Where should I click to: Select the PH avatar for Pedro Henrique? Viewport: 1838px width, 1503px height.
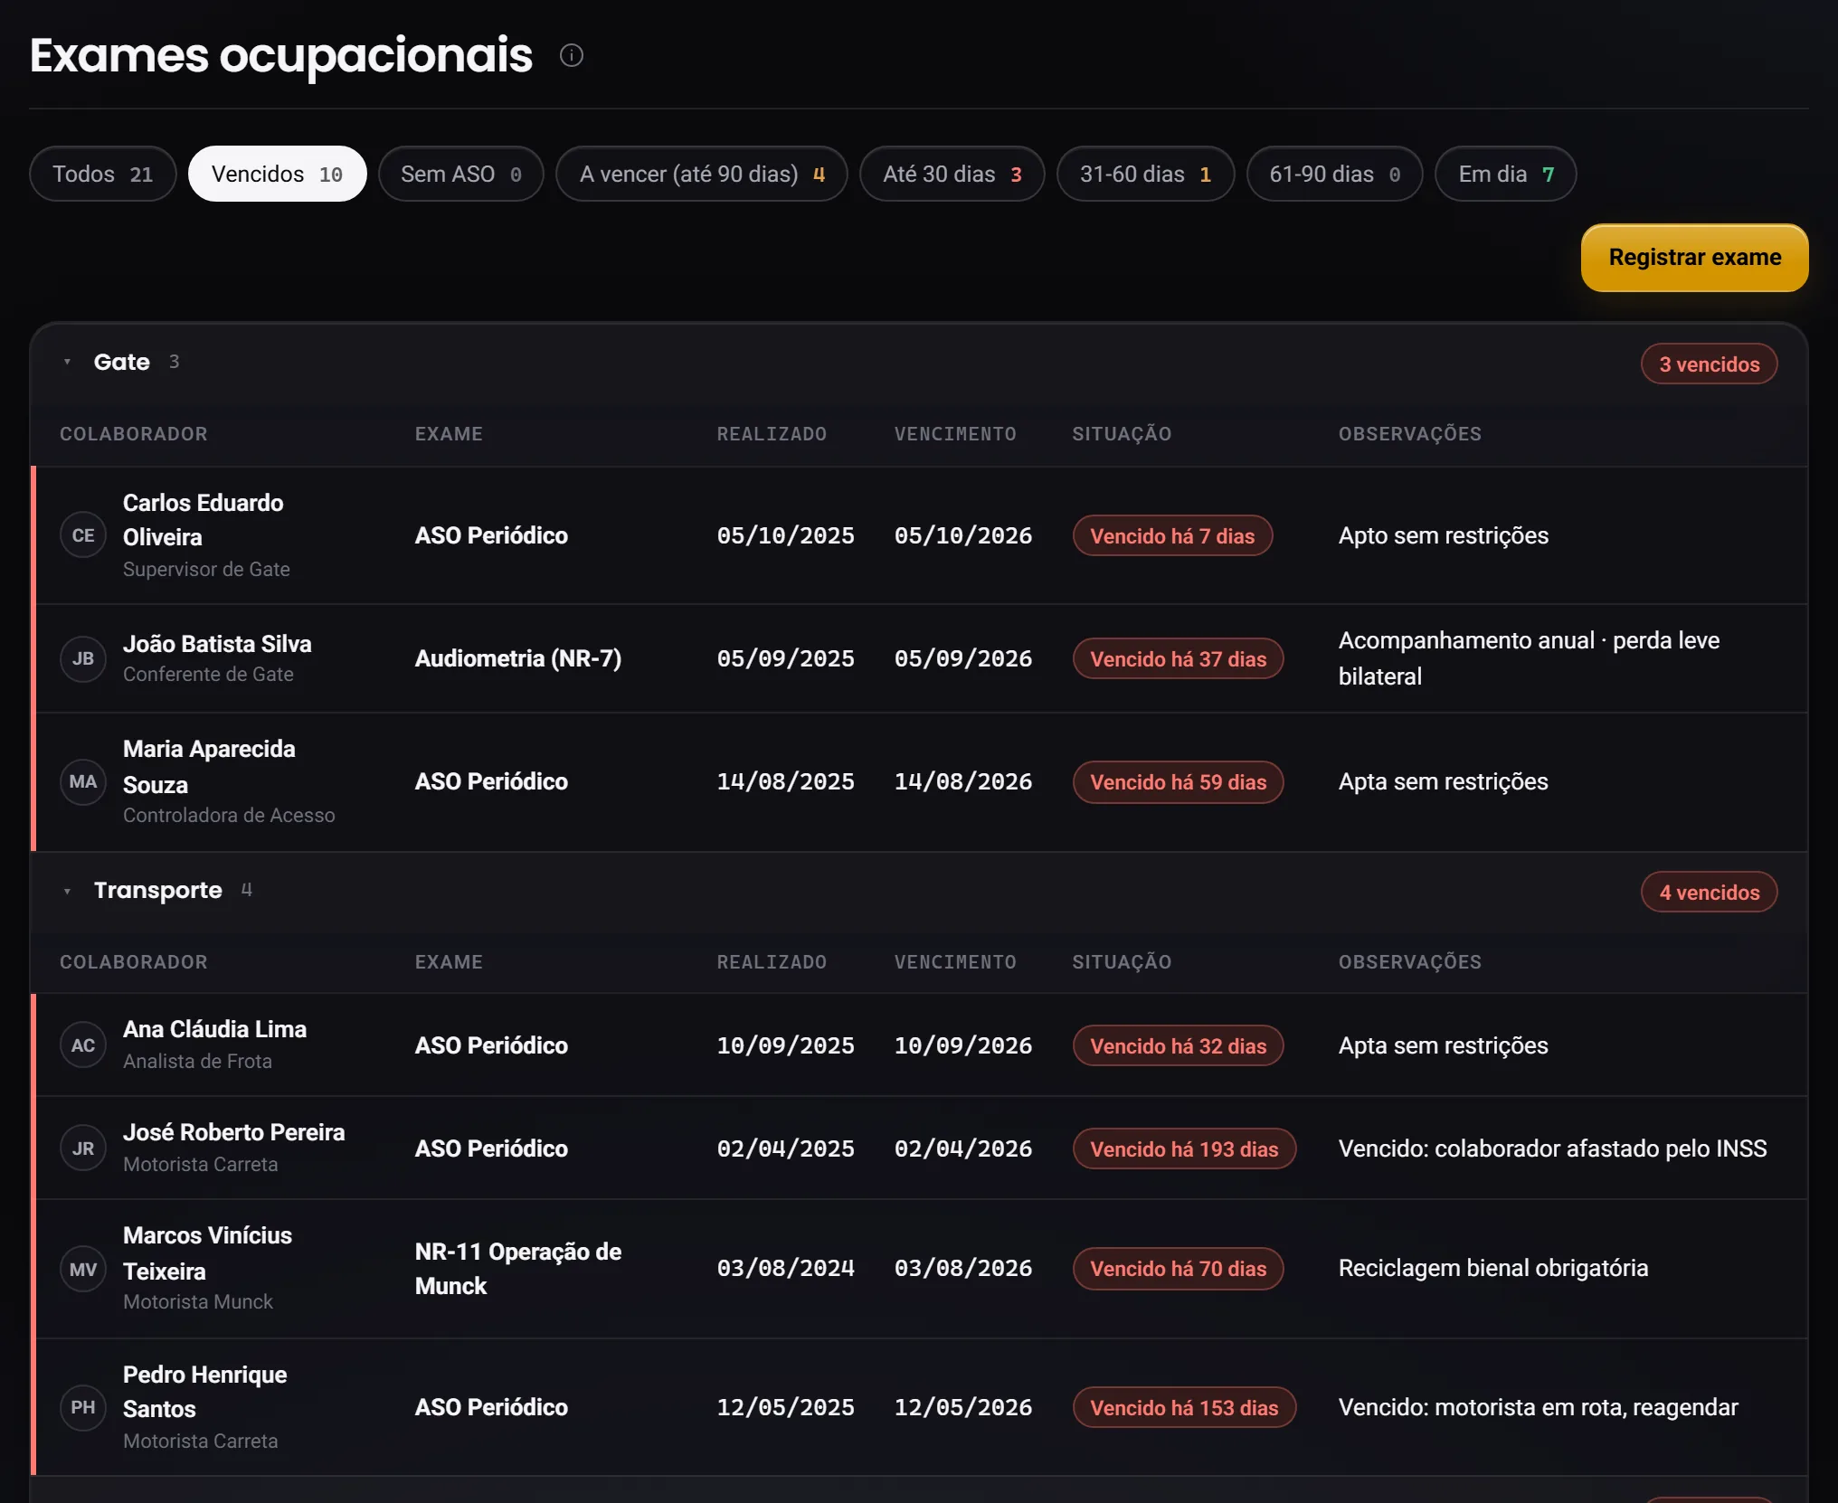[83, 1407]
